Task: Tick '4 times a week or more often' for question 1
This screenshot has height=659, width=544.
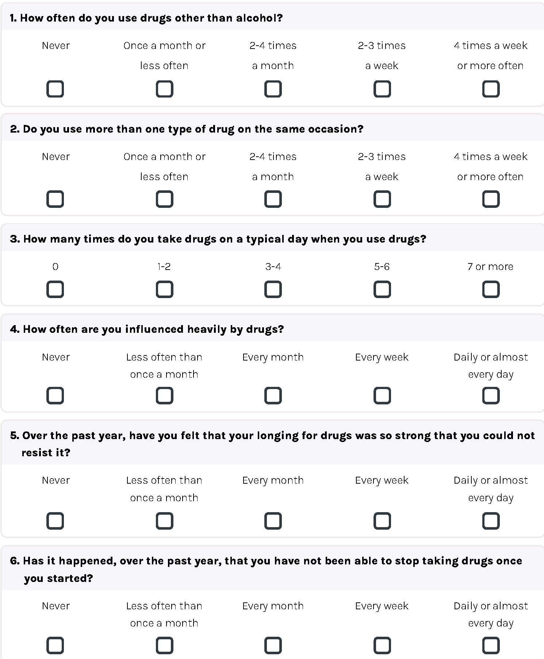Action: pos(491,89)
